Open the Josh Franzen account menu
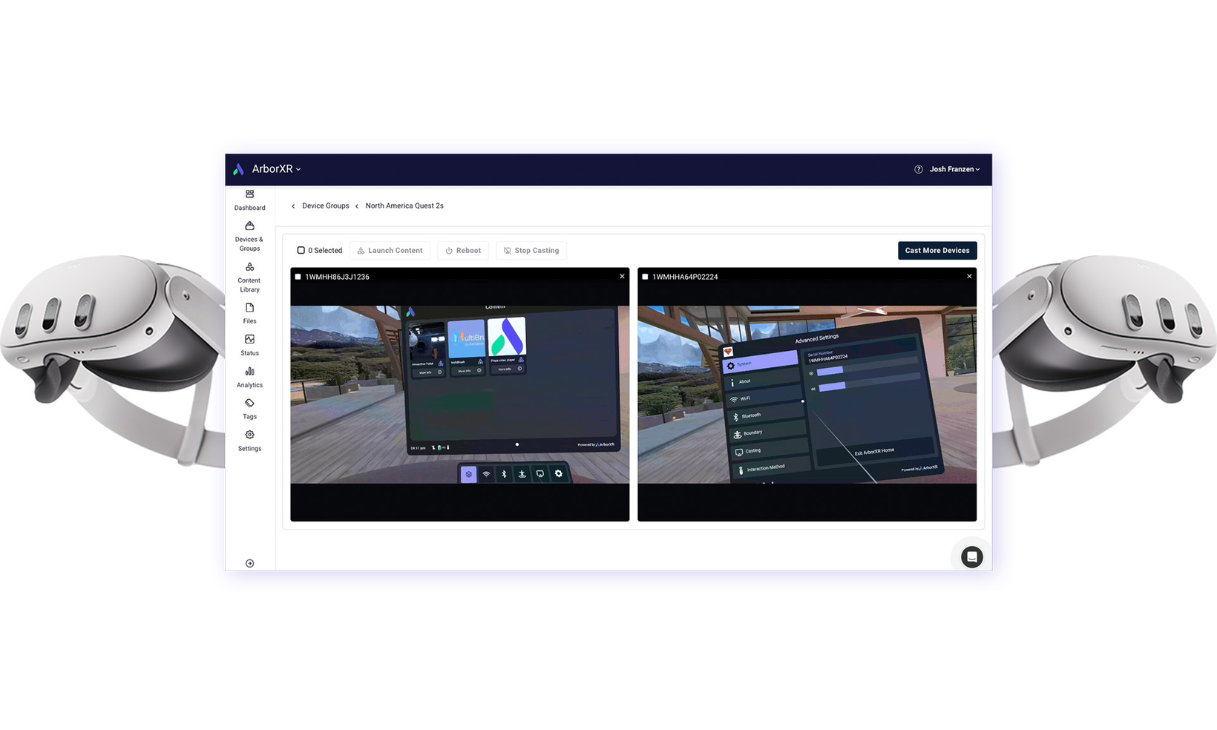This screenshot has height=730, width=1217. point(954,169)
